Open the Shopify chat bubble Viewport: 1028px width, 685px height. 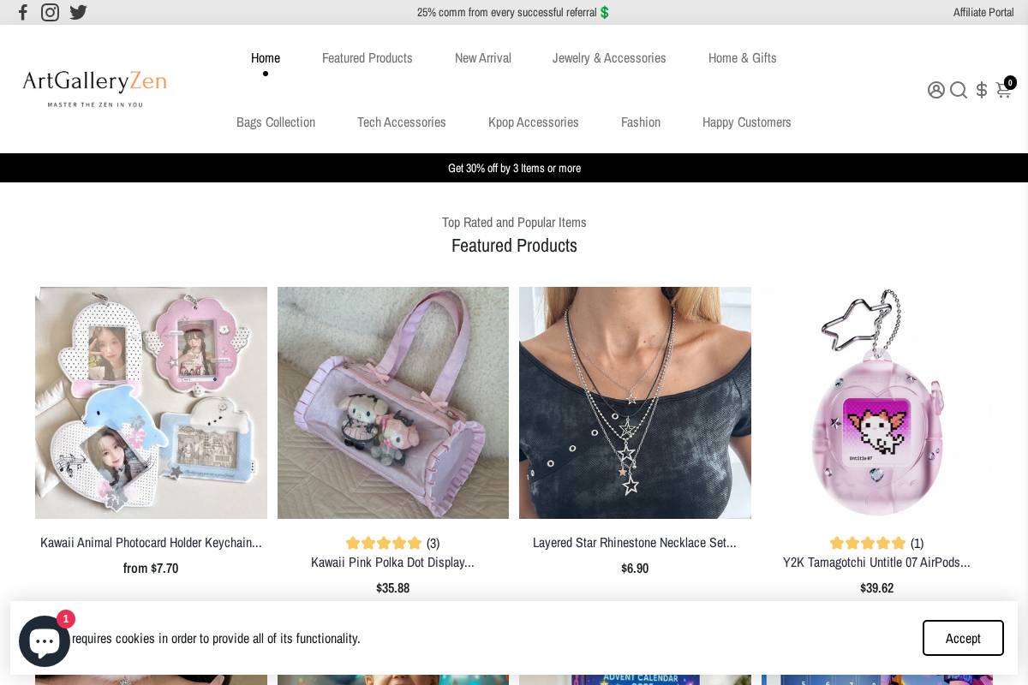[45, 640]
